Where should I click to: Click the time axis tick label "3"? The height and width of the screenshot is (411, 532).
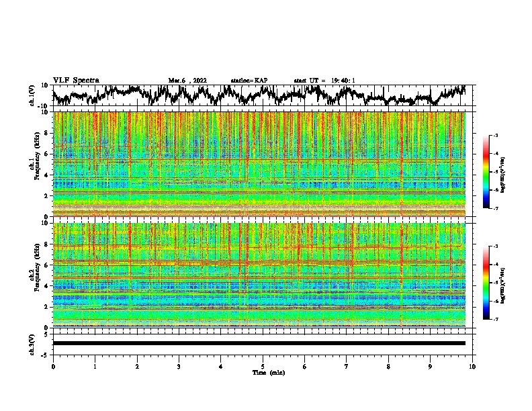tap(179, 367)
